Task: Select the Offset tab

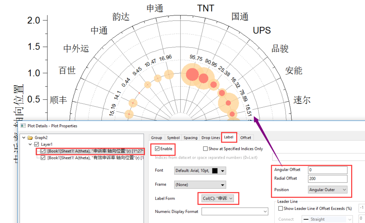Action: pos(246,137)
